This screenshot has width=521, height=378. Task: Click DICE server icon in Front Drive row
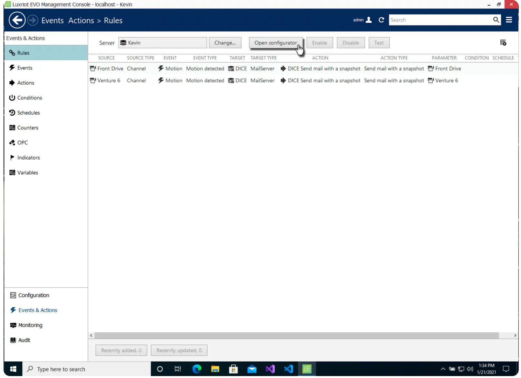click(x=231, y=69)
